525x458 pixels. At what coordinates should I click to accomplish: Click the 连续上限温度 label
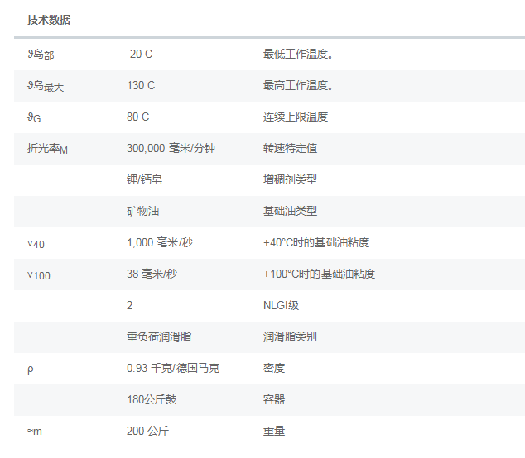tap(296, 117)
